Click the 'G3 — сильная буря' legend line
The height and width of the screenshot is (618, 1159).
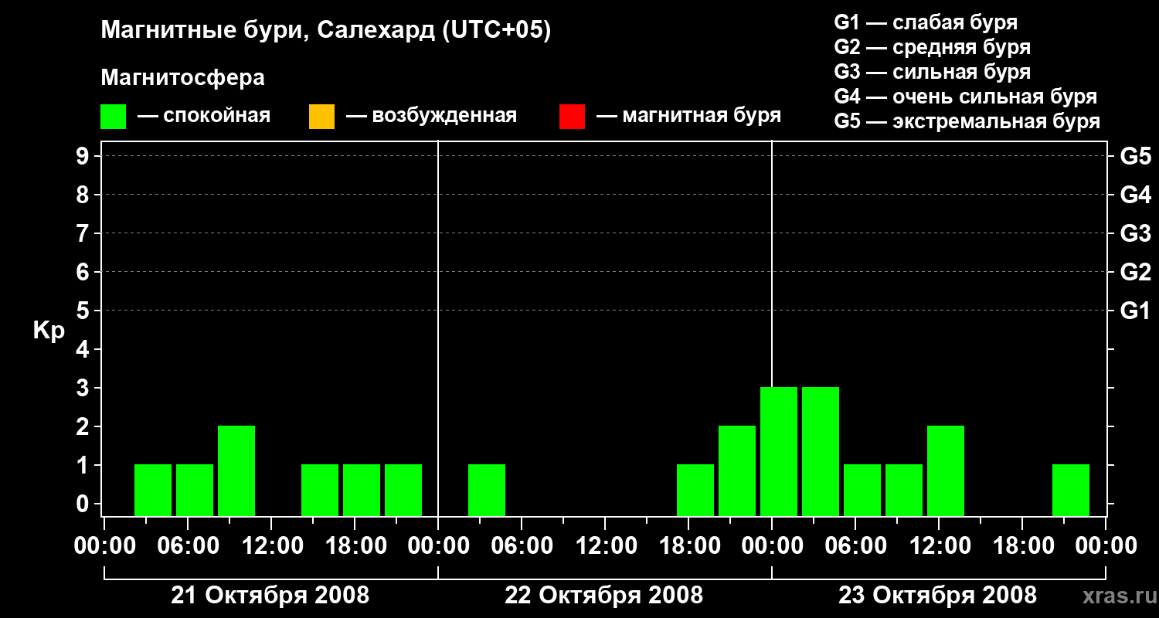click(x=932, y=72)
